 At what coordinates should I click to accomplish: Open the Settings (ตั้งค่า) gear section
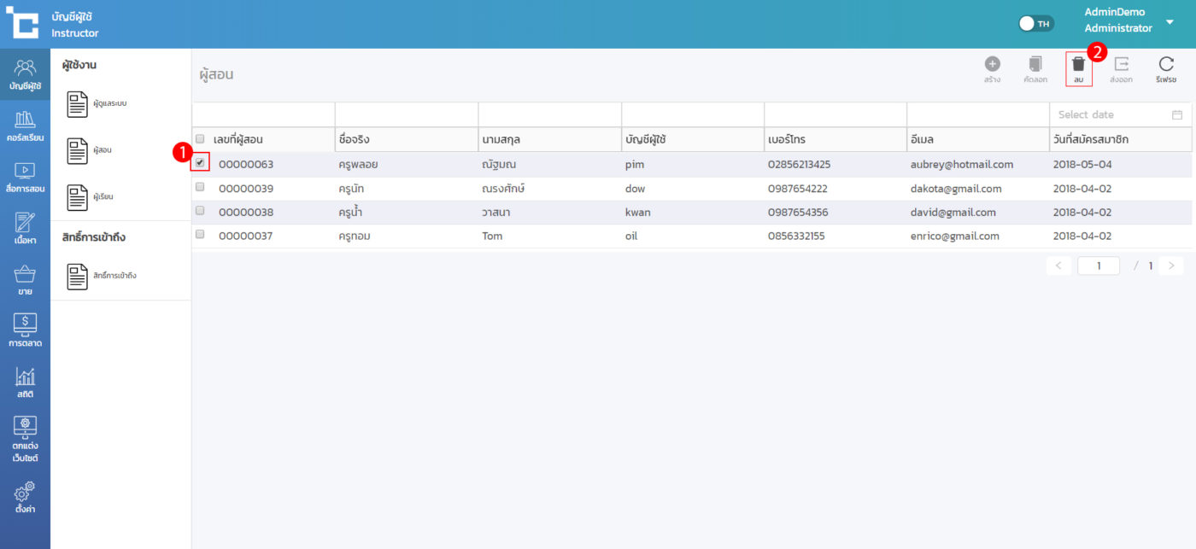click(x=25, y=497)
